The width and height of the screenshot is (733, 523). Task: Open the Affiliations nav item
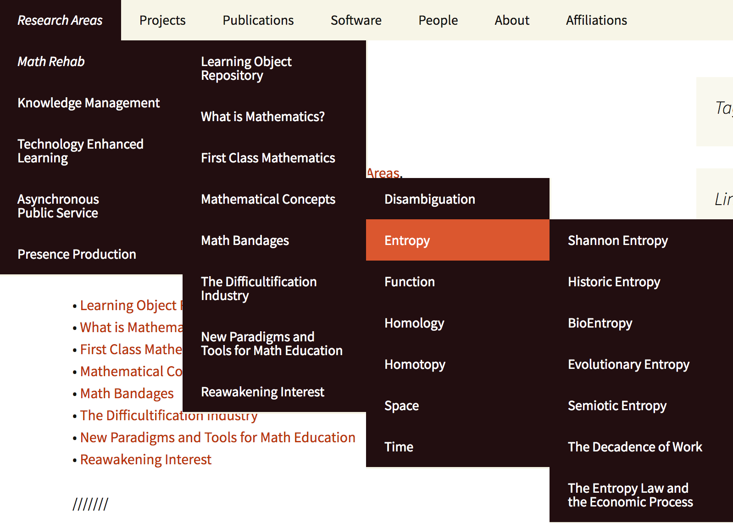coord(596,20)
